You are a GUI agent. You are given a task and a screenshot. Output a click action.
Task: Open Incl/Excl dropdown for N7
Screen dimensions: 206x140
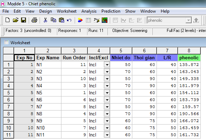(107, 107)
